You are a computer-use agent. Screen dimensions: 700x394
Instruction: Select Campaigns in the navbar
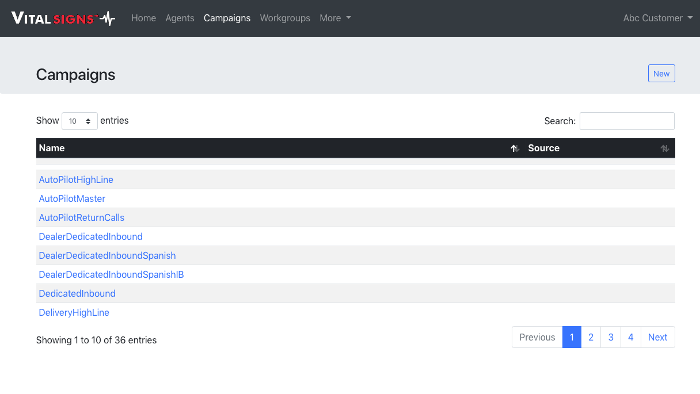(227, 18)
